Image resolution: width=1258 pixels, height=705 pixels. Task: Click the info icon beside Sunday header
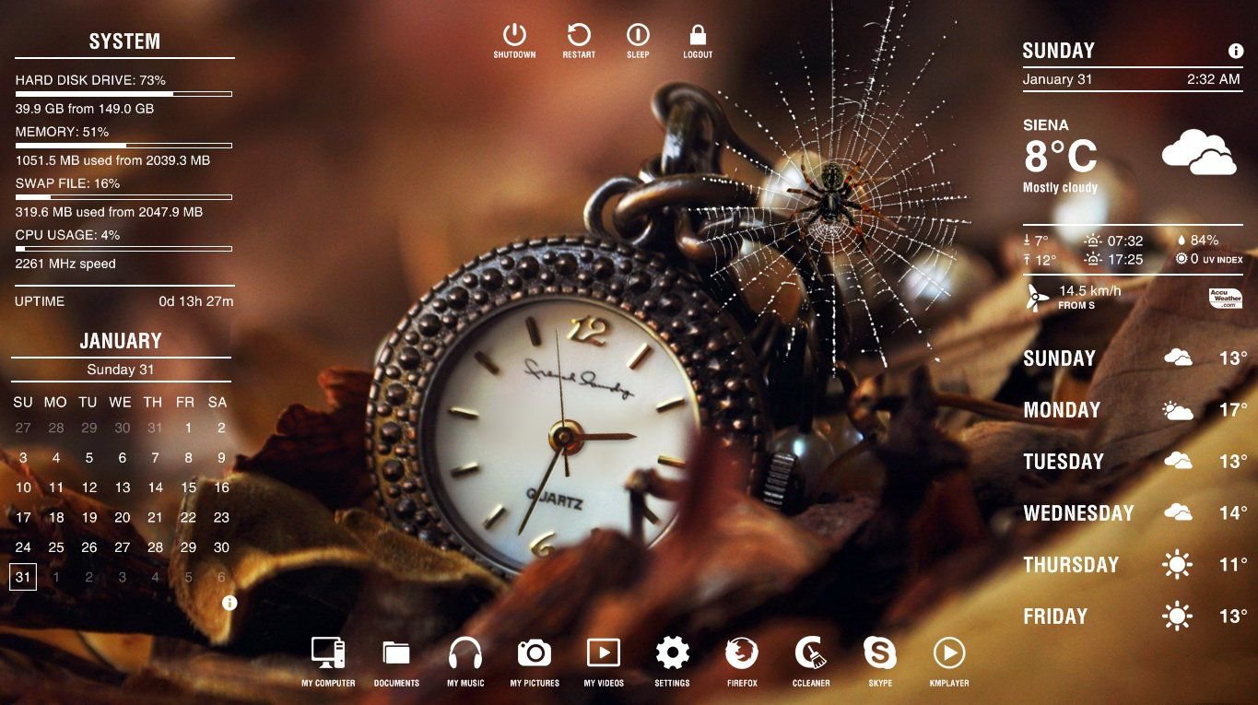click(1236, 51)
